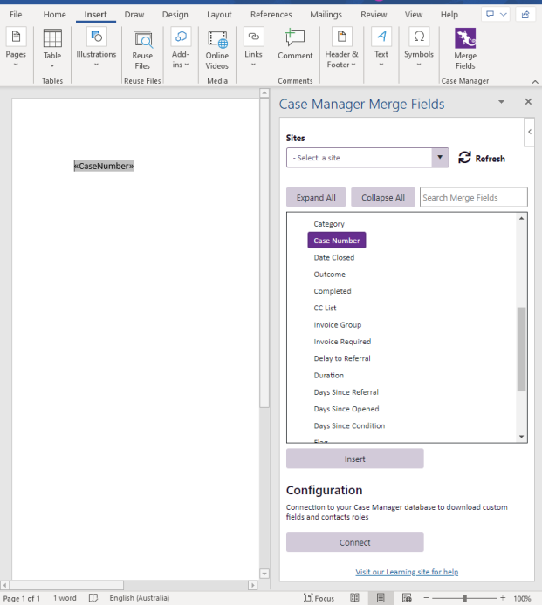The height and width of the screenshot is (605, 542).
Task: Click the document vertical scroll down arrow
Action: (264, 574)
